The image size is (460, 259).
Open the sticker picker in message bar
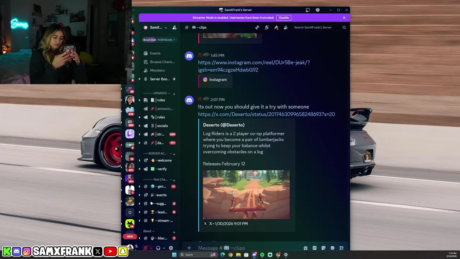coord(323,248)
